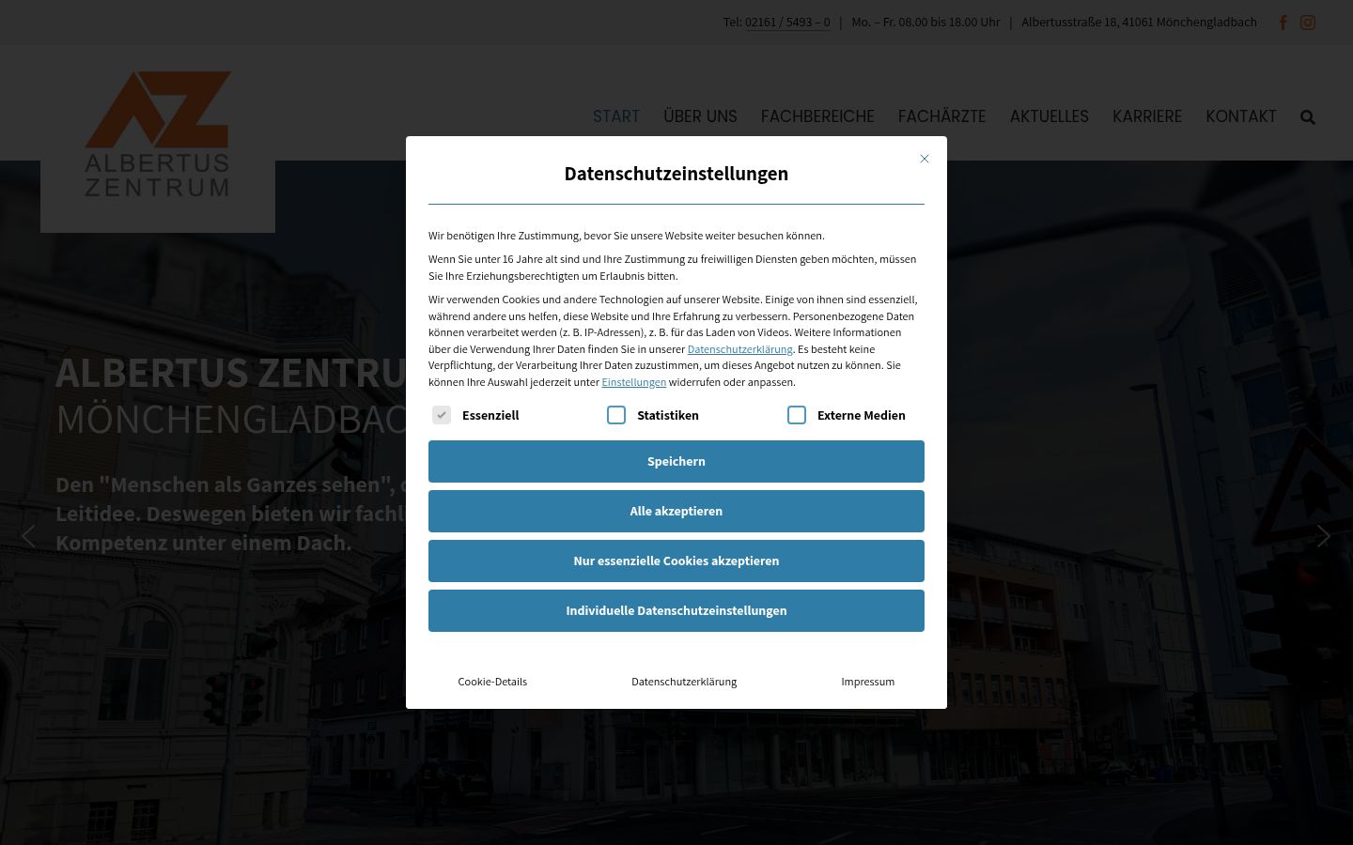Enable the Externe Medien checkbox
Viewport: 1353px width, 845px height.
click(x=797, y=415)
